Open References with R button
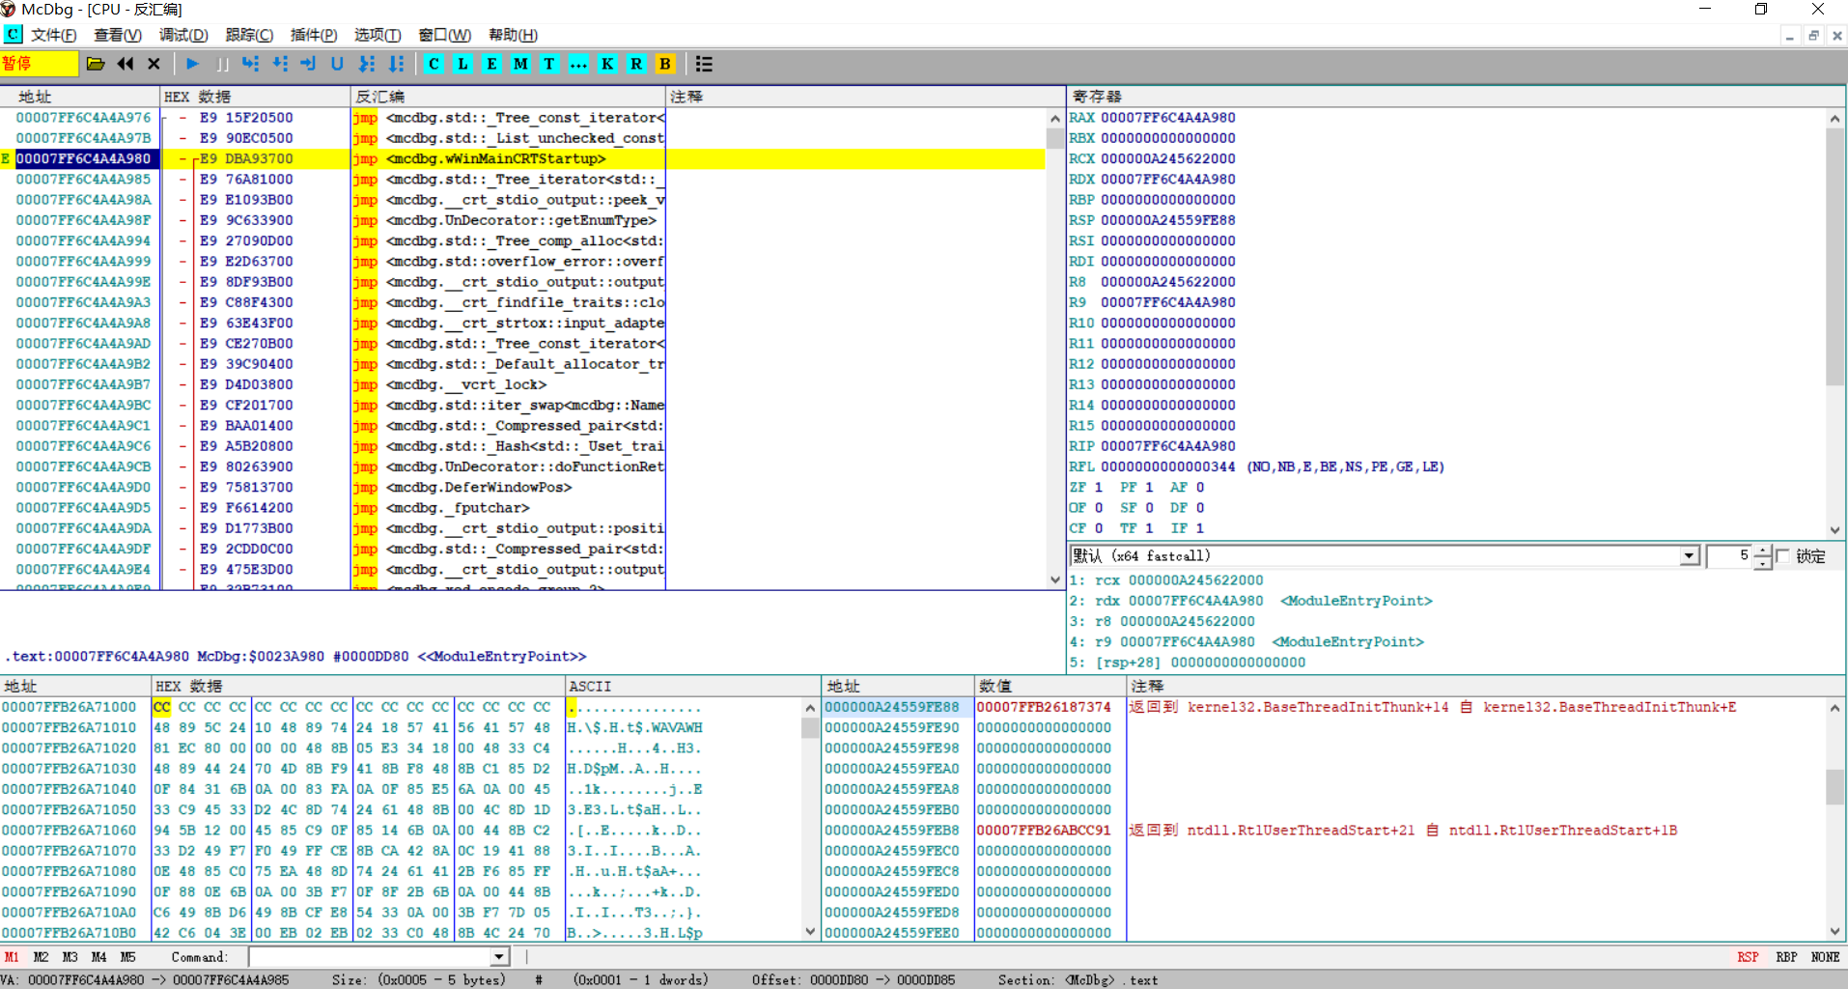Viewport: 1848px width, 989px height. 636,64
